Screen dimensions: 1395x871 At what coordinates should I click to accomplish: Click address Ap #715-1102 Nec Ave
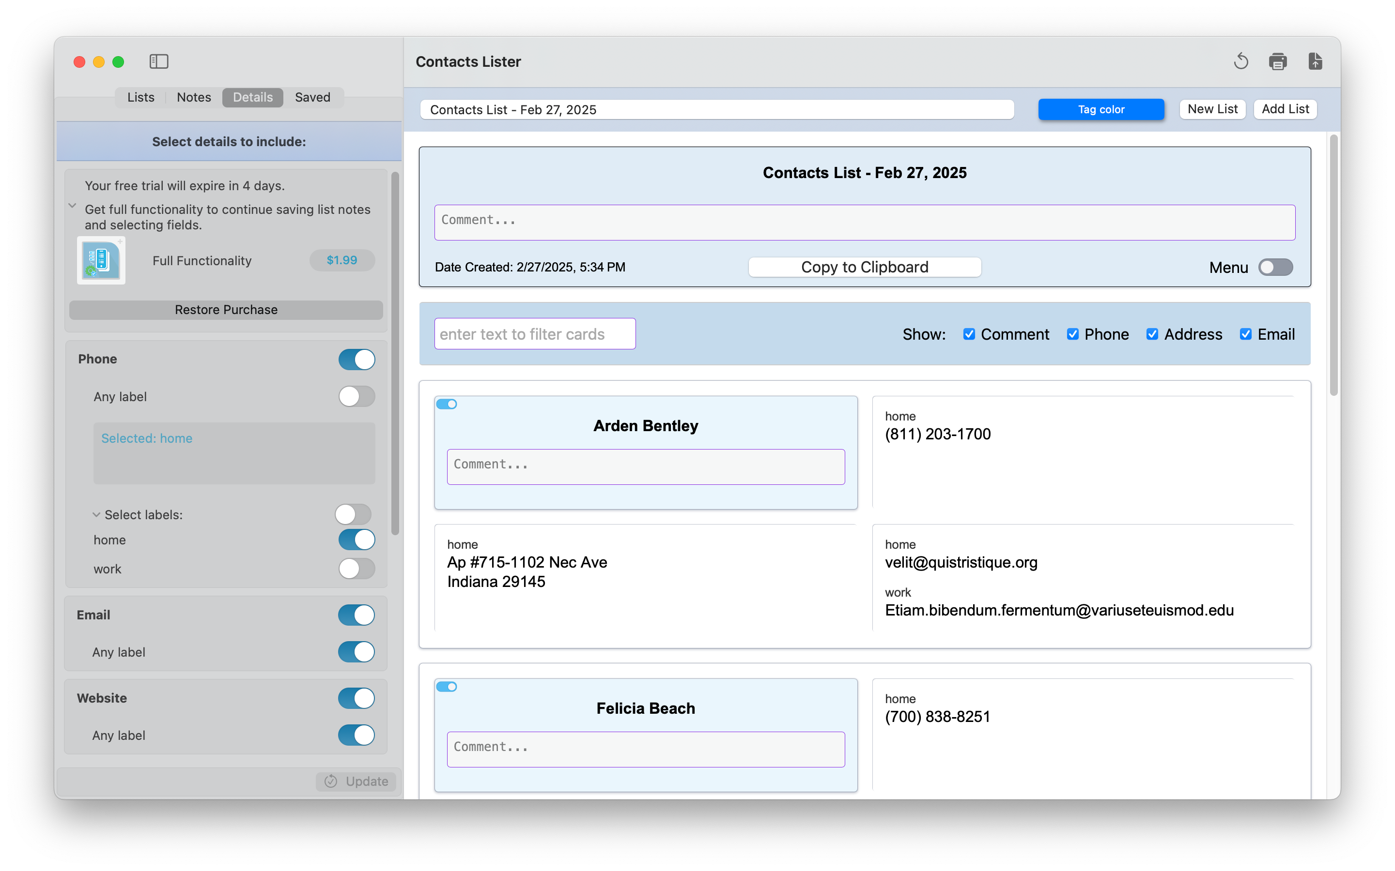[527, 562]
